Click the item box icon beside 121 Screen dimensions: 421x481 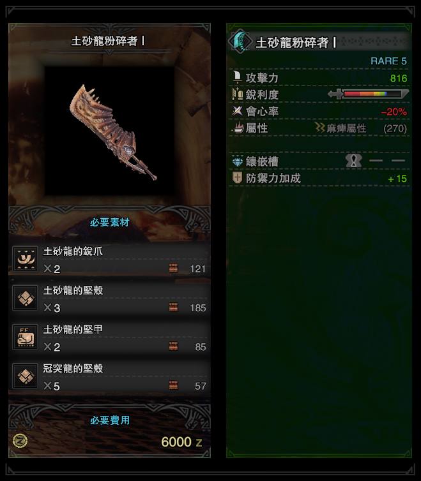pos(173,268)
